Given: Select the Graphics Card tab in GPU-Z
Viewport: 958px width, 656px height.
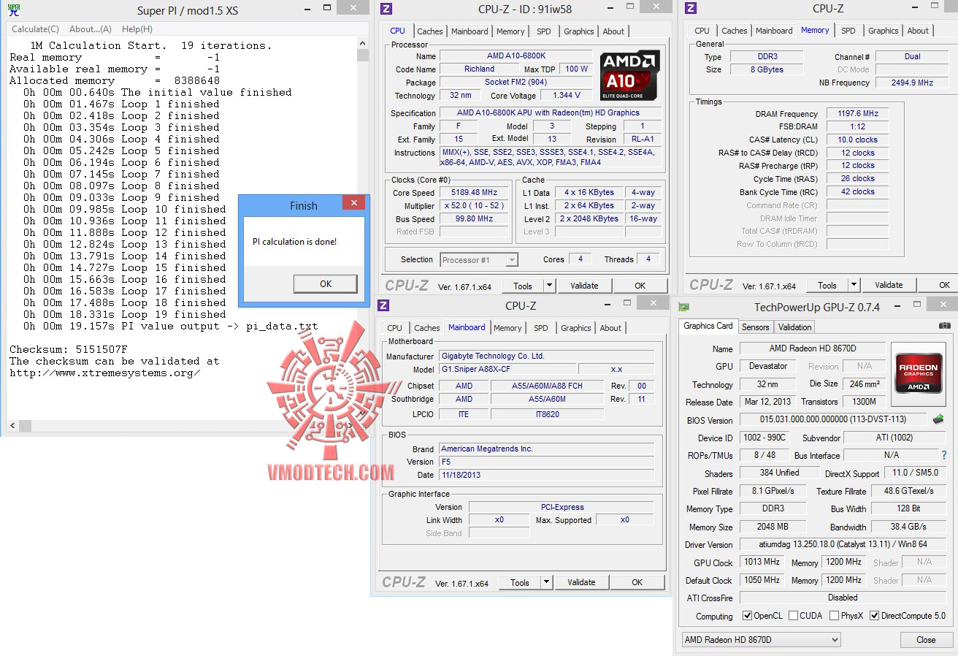Looking at the screenshot, I should click(x=708, y=326).
